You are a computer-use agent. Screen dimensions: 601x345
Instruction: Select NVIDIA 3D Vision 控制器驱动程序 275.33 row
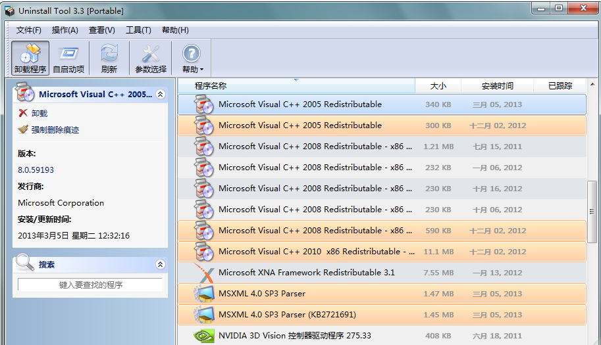(382, 335)
